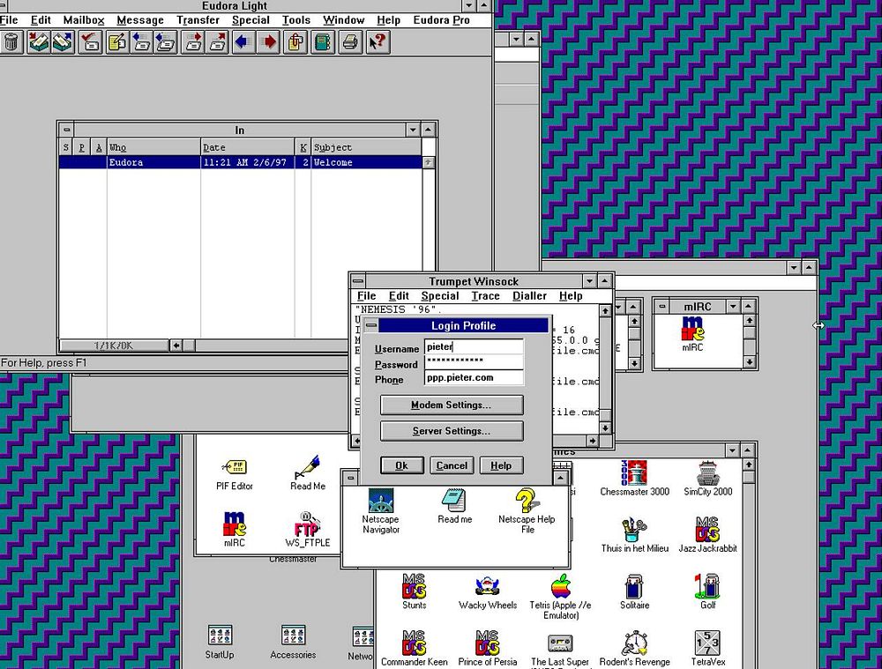
Task: Select the Rodent's Revenge icon
Action: 634,649
